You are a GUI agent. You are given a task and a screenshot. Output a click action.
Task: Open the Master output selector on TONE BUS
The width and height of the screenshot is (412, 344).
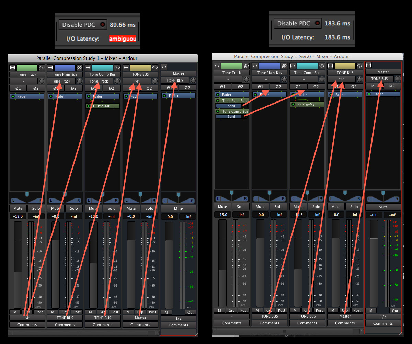(140, 318)
